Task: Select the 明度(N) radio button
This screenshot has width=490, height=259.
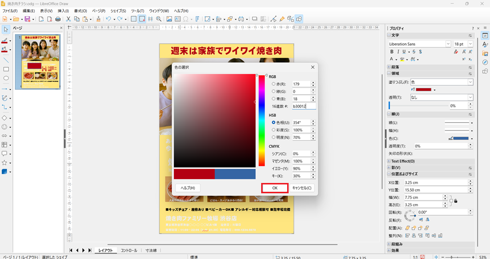Action: coord(273,137)
